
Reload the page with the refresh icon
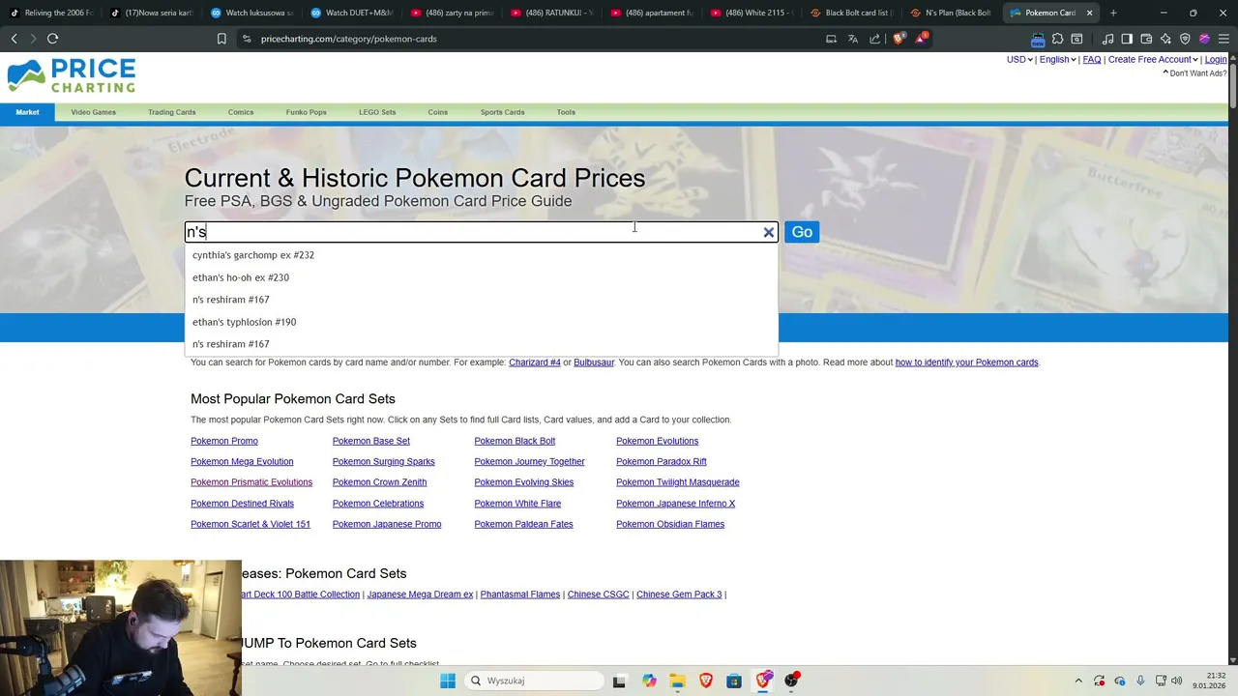click(x=53, y=39)
